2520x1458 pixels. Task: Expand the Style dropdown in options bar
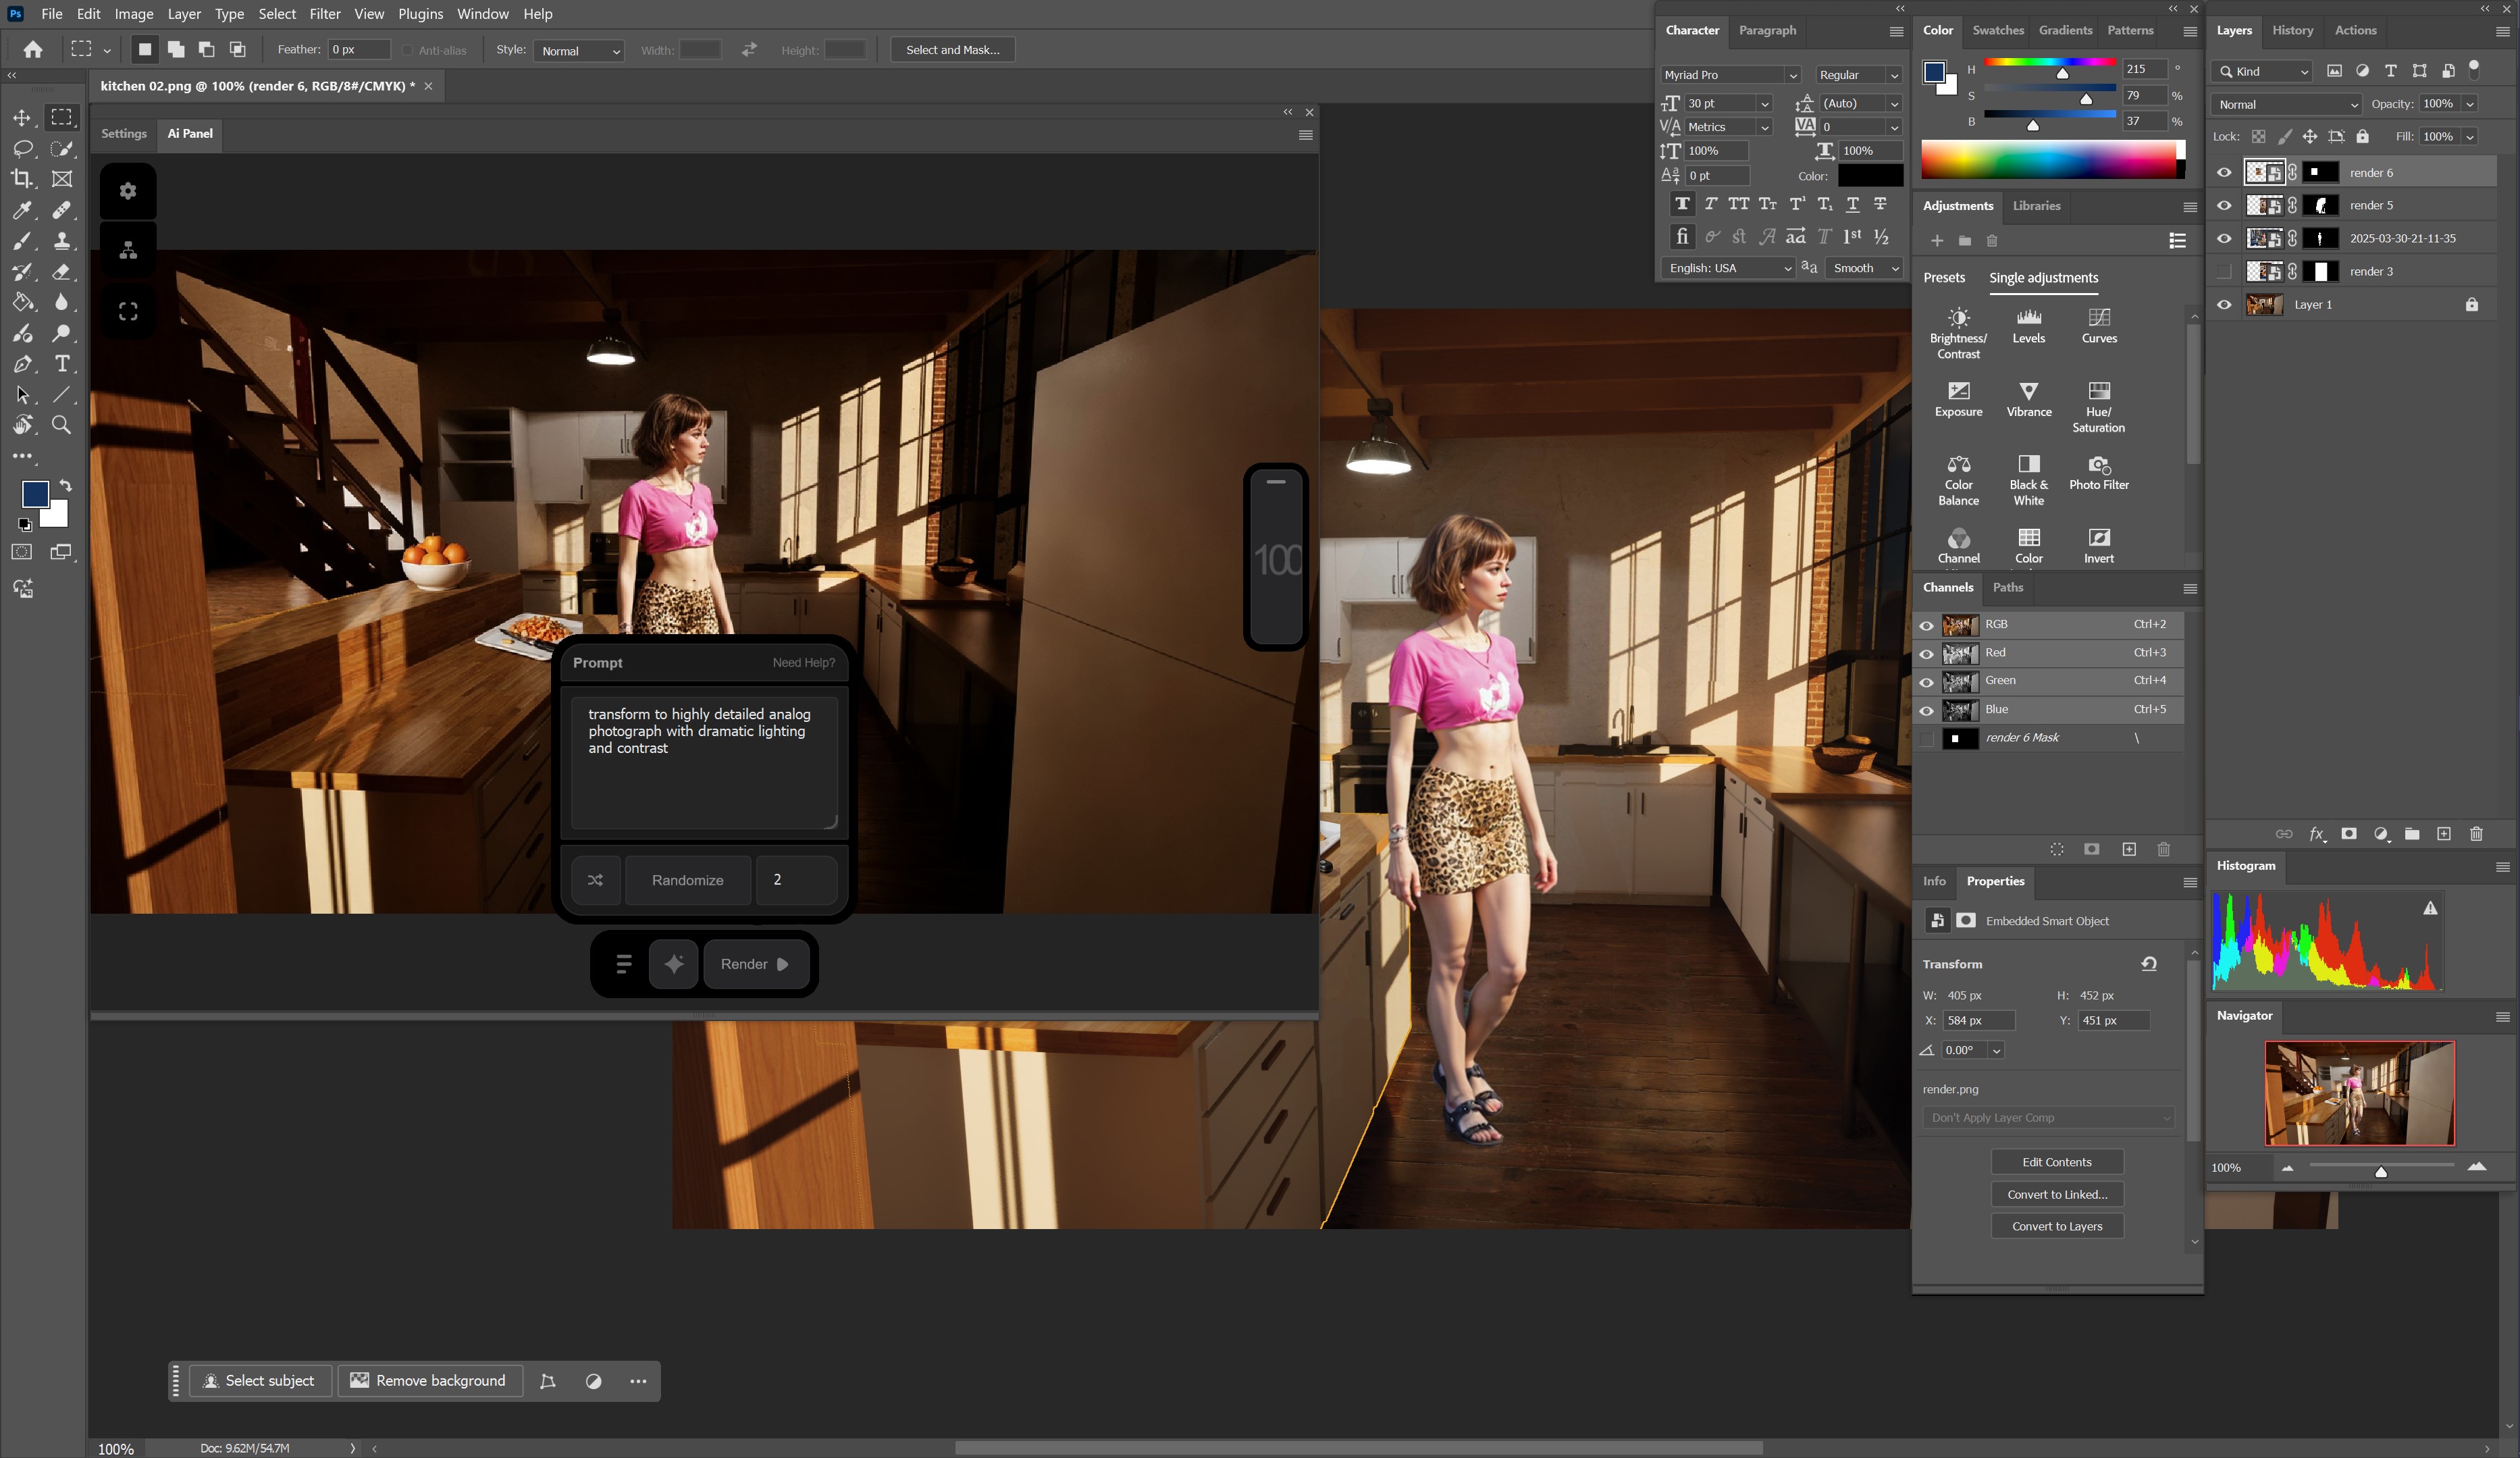[579, 51]
